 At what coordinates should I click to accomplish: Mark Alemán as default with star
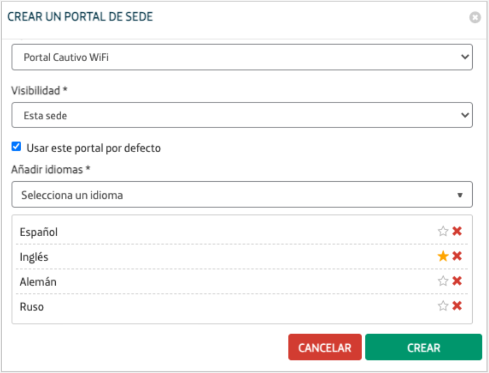443,281
